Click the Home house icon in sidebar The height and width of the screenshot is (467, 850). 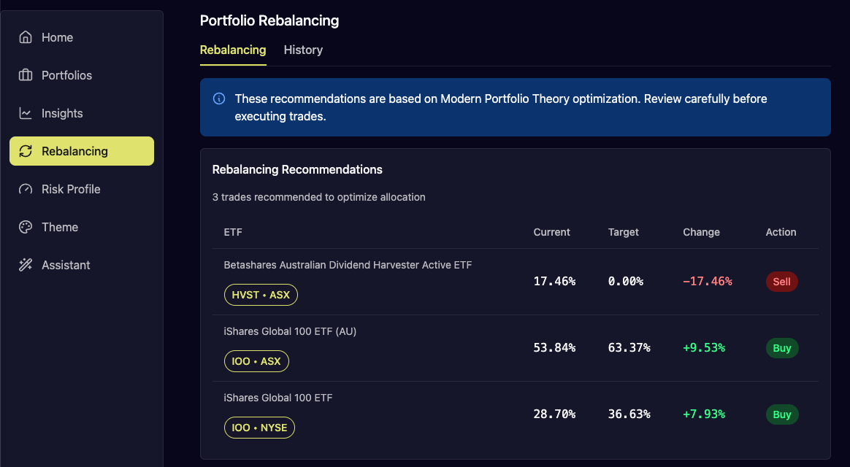26,36
